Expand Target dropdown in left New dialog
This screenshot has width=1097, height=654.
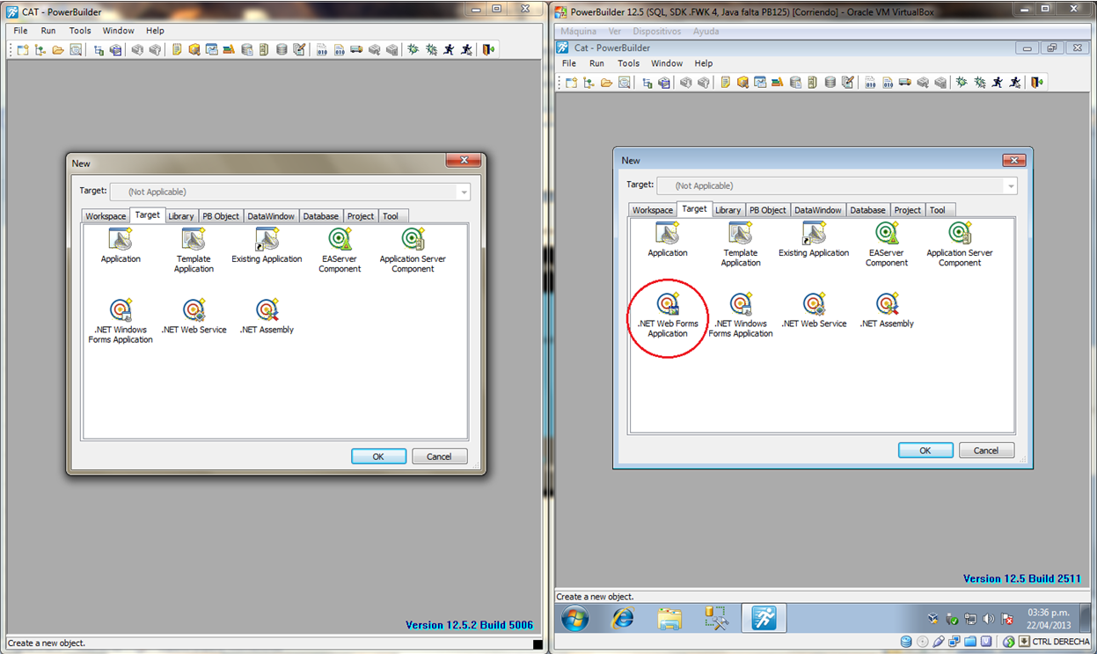463,192
